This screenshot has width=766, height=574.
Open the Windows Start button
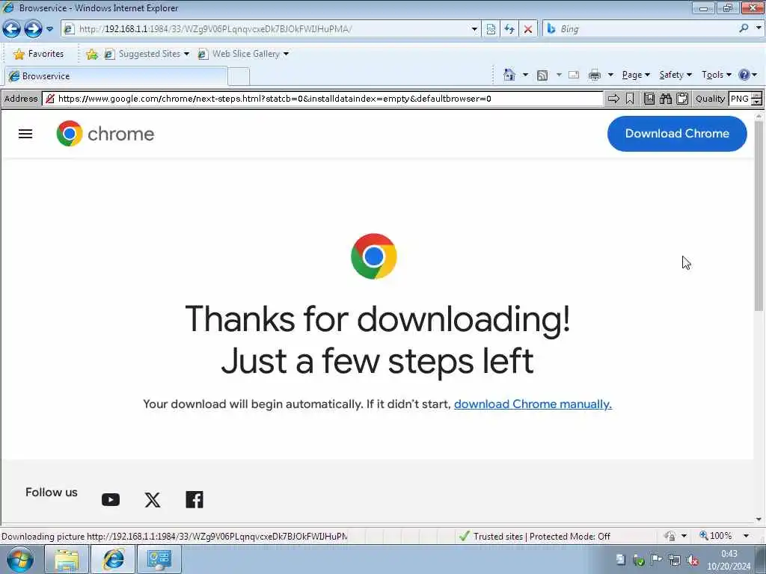(20, 559)
